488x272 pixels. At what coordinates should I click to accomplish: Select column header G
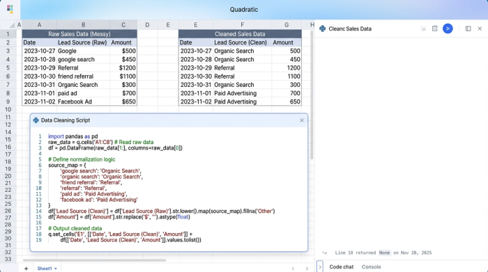(x=287, y=25)
